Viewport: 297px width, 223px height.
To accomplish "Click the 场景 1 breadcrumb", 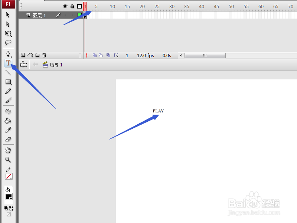I will click(55, 65).
